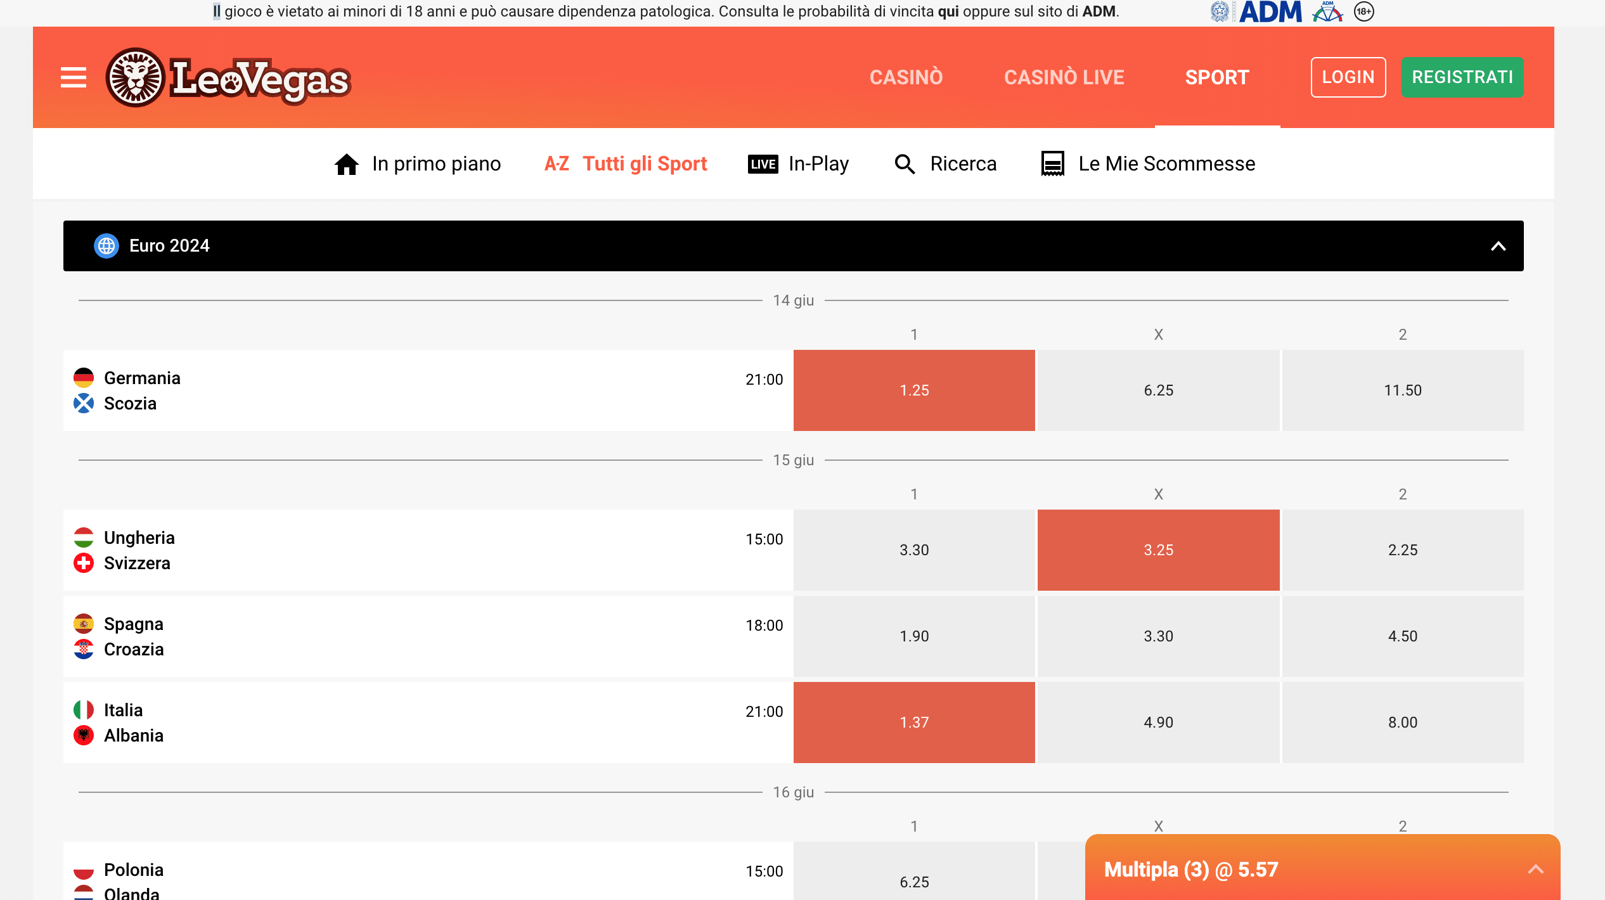
Task: Click the Login button
Action: tap(1348, 77)
